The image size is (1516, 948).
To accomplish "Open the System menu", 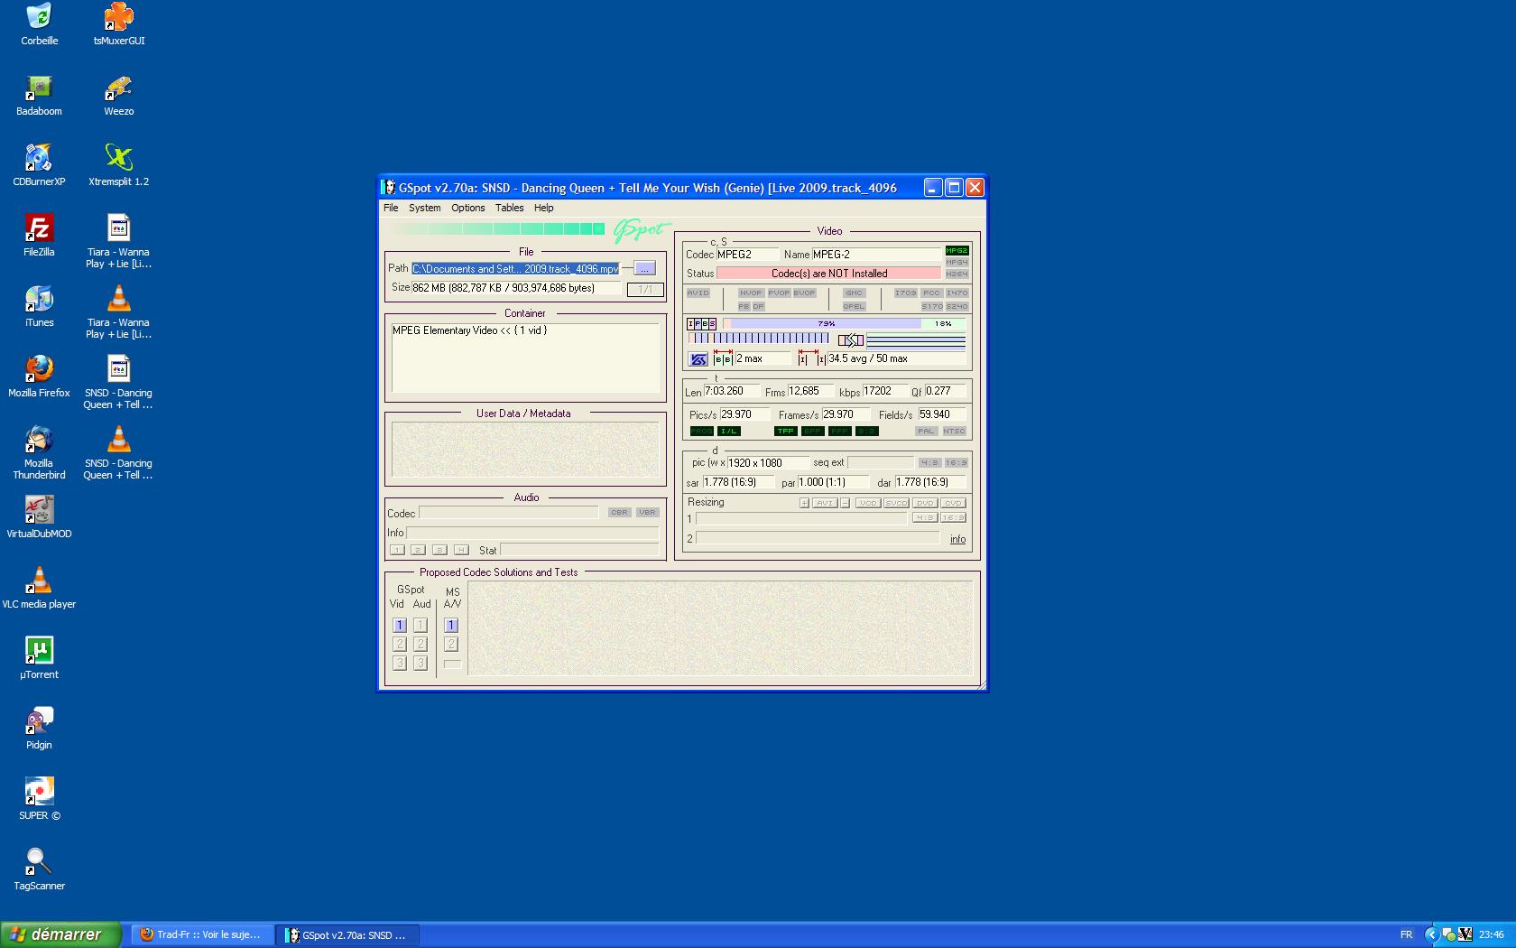I will [x=424, y=208].
